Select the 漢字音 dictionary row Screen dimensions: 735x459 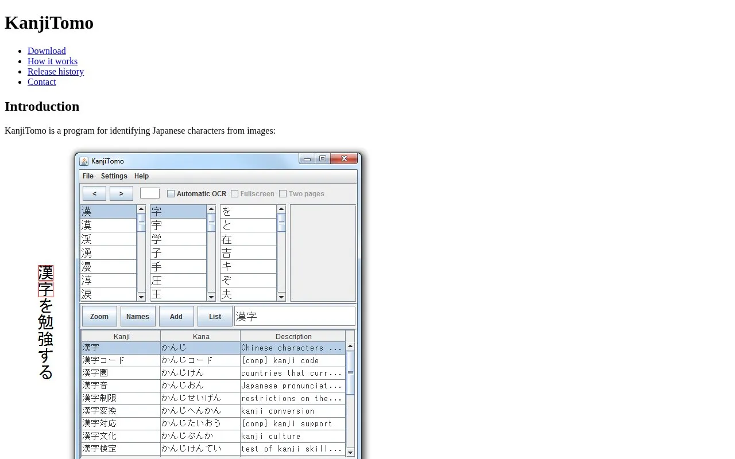(213, 386)
